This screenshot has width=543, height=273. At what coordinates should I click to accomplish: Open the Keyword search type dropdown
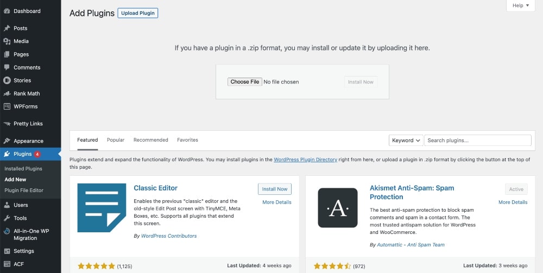406,140
